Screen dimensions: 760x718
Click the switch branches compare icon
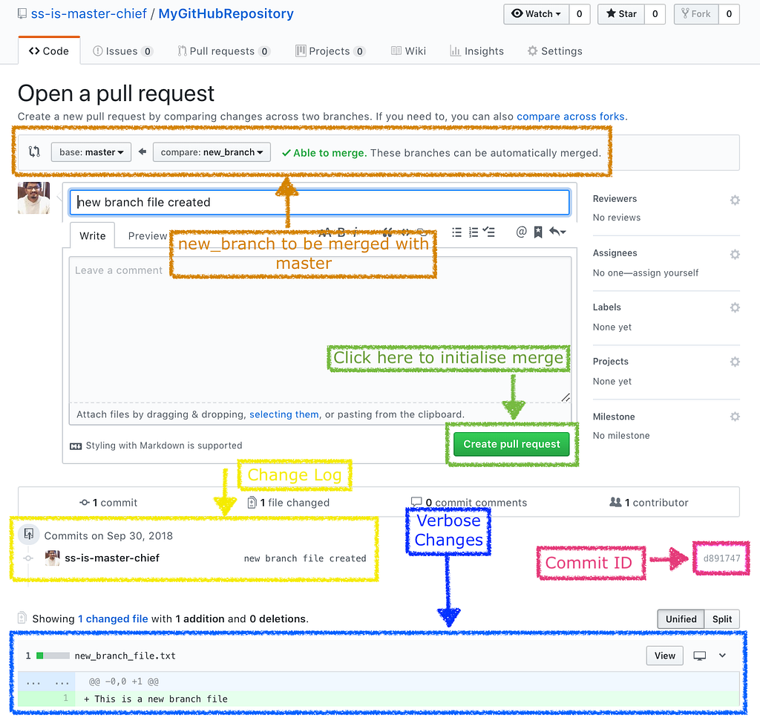tap(34, 151)
